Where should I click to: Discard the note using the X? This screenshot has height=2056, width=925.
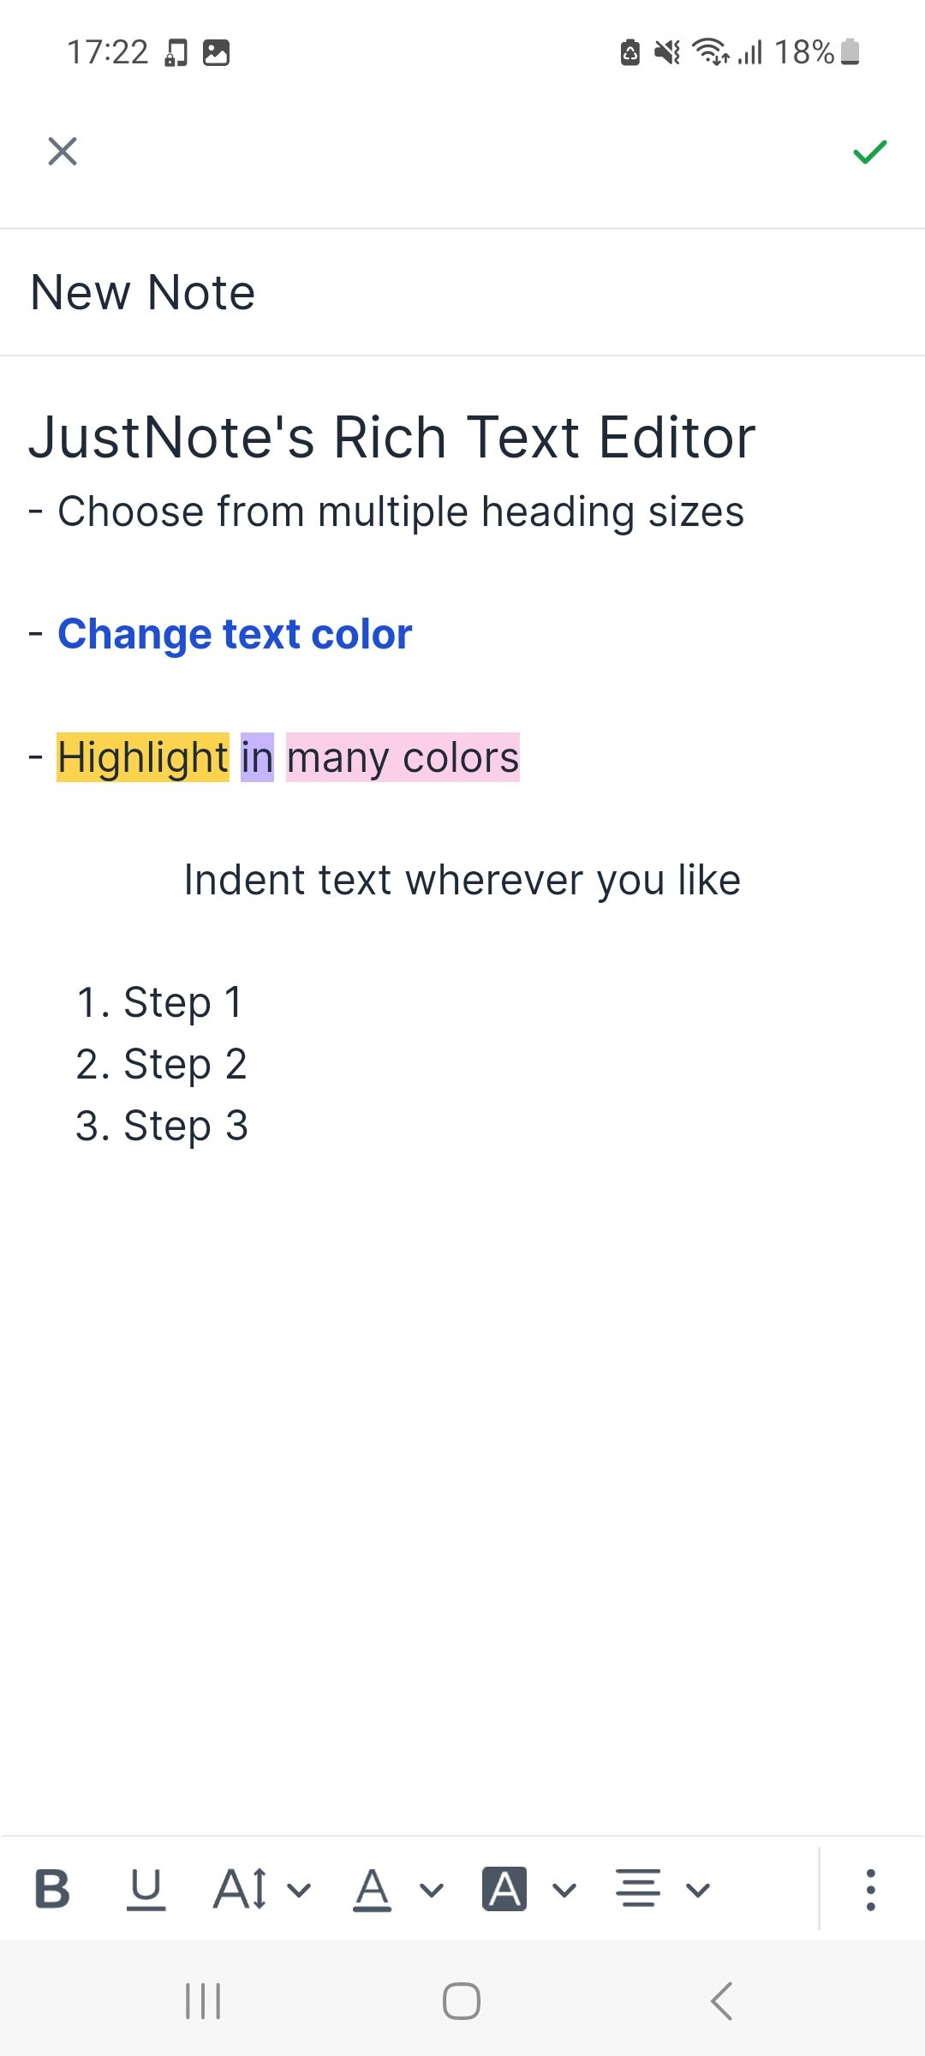[x=62, y=152]
